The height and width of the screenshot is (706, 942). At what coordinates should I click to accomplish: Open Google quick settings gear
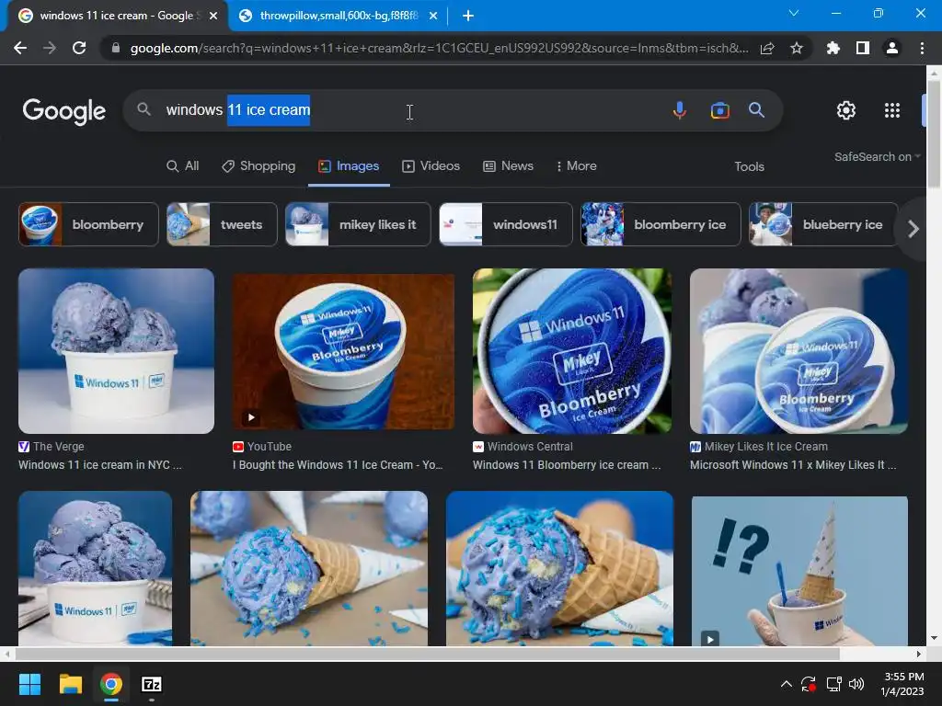tap(846, 110)
